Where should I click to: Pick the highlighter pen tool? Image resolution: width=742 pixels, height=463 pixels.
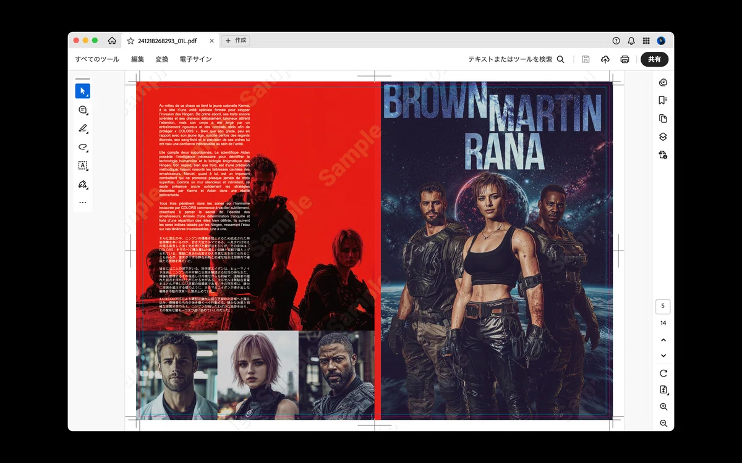[x=82, y=128]
